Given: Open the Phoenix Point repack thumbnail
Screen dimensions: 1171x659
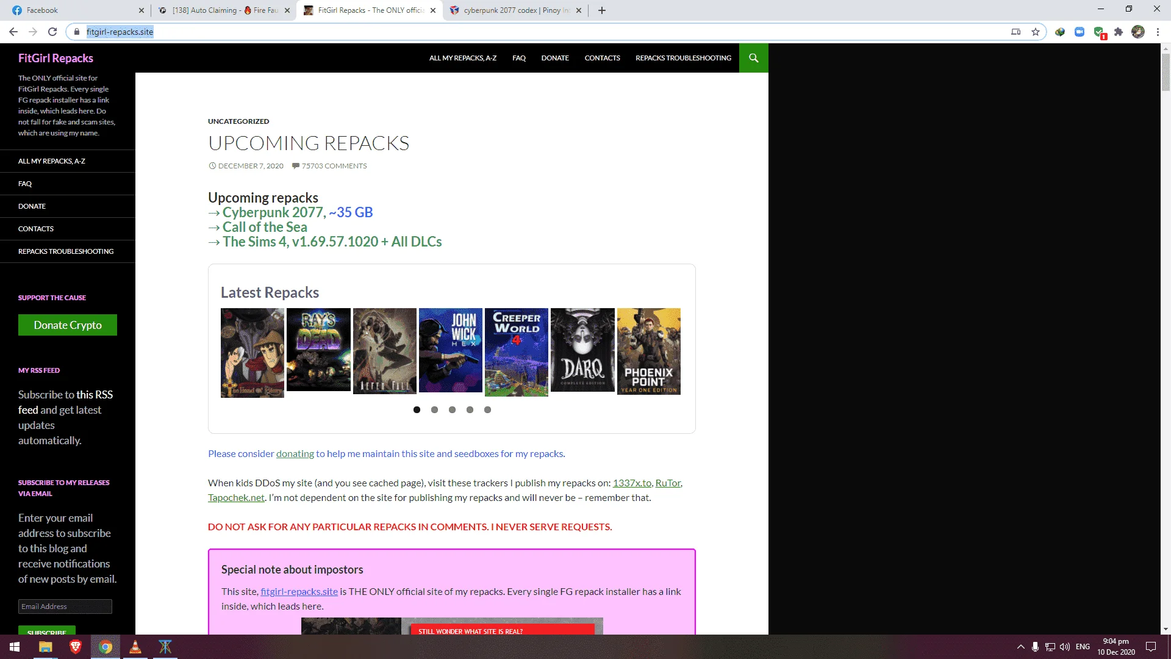Looking at the screenshot, I should tap(648, 351).
